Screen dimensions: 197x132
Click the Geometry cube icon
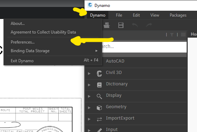click(x=99, y=108)
